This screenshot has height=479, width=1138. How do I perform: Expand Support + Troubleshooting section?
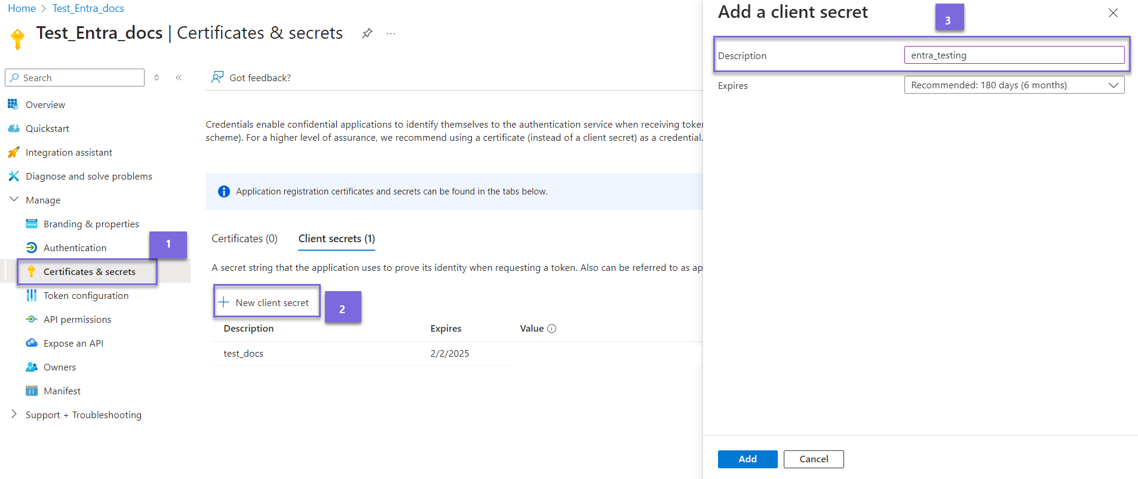coord(14,415)
